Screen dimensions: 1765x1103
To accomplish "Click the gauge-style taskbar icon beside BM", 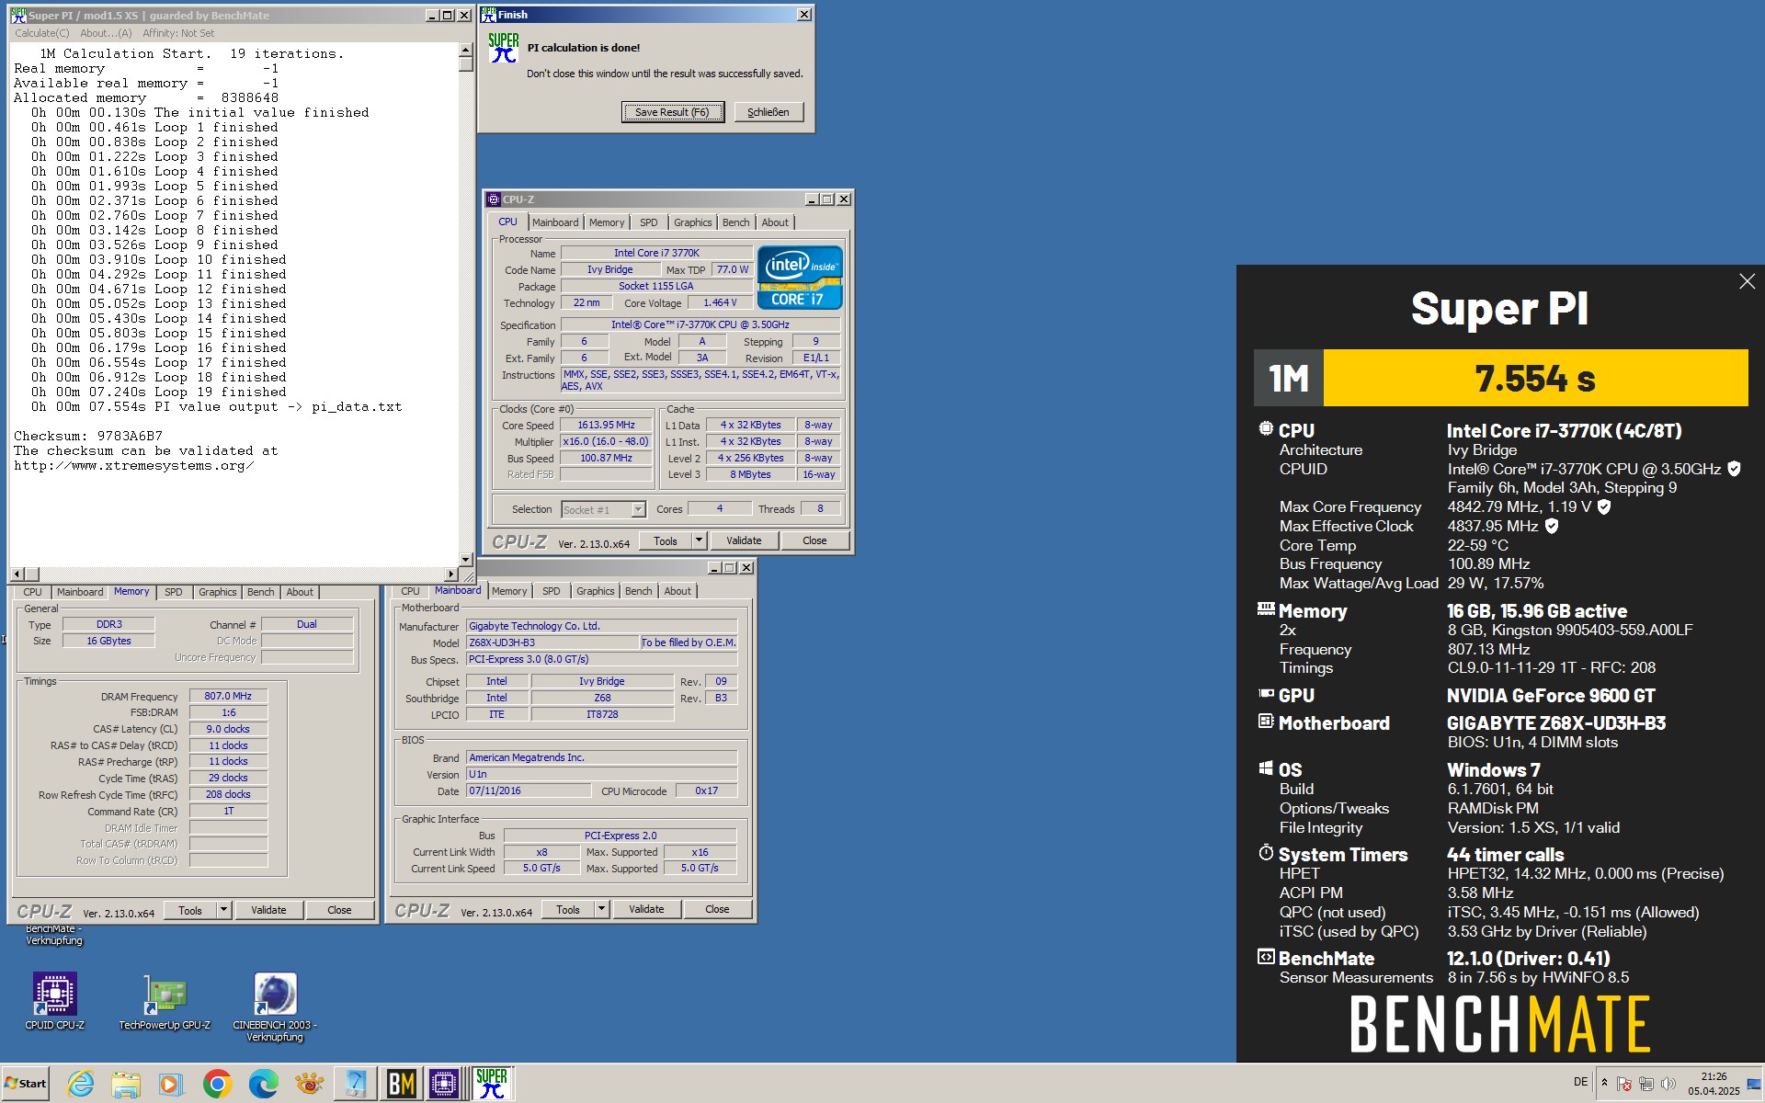I will click(355, 1085).
